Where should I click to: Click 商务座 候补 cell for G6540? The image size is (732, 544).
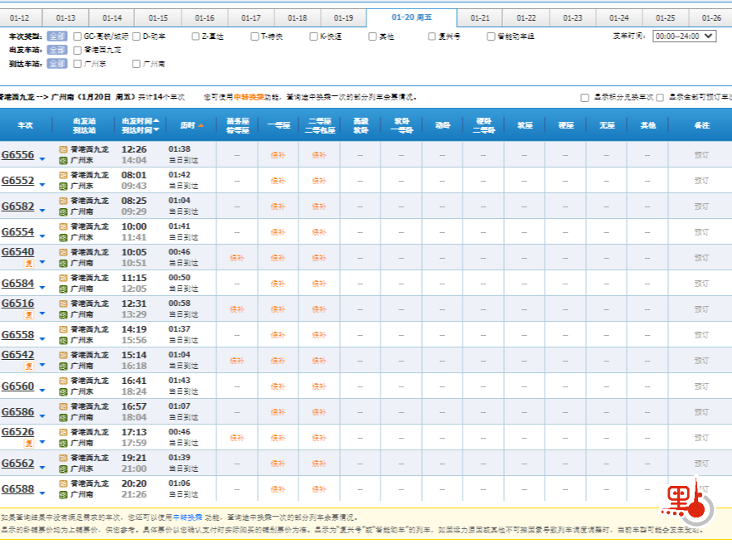[x=237, y=258]
